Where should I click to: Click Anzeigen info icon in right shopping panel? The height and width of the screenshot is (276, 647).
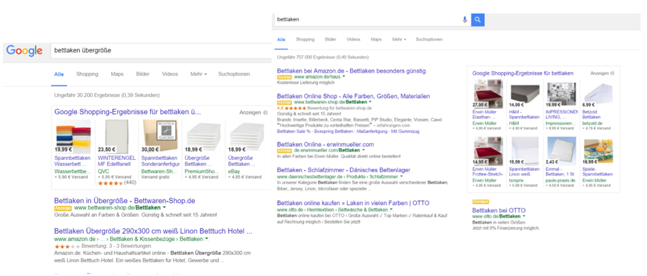612,73
